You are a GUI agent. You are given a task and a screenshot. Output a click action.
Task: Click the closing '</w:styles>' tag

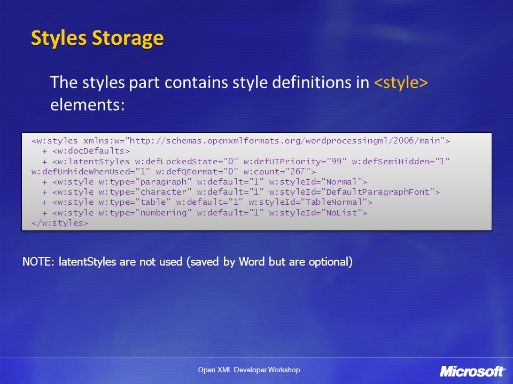coord(60,223)
